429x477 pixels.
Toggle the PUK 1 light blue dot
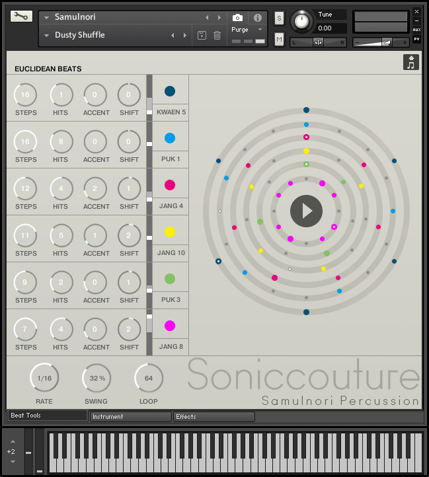pos(170,138)
